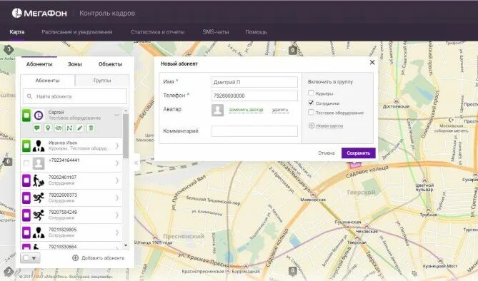Click businessman avatar of 79211829805
Screen dimensions: 478x281
point(39,233)
